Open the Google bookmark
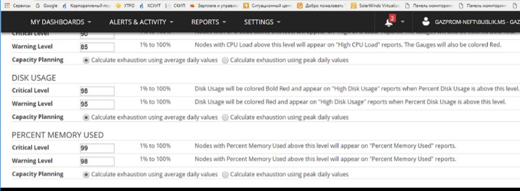Image resolution: width=520 pixels, height=191 pixels. [47, 6]
